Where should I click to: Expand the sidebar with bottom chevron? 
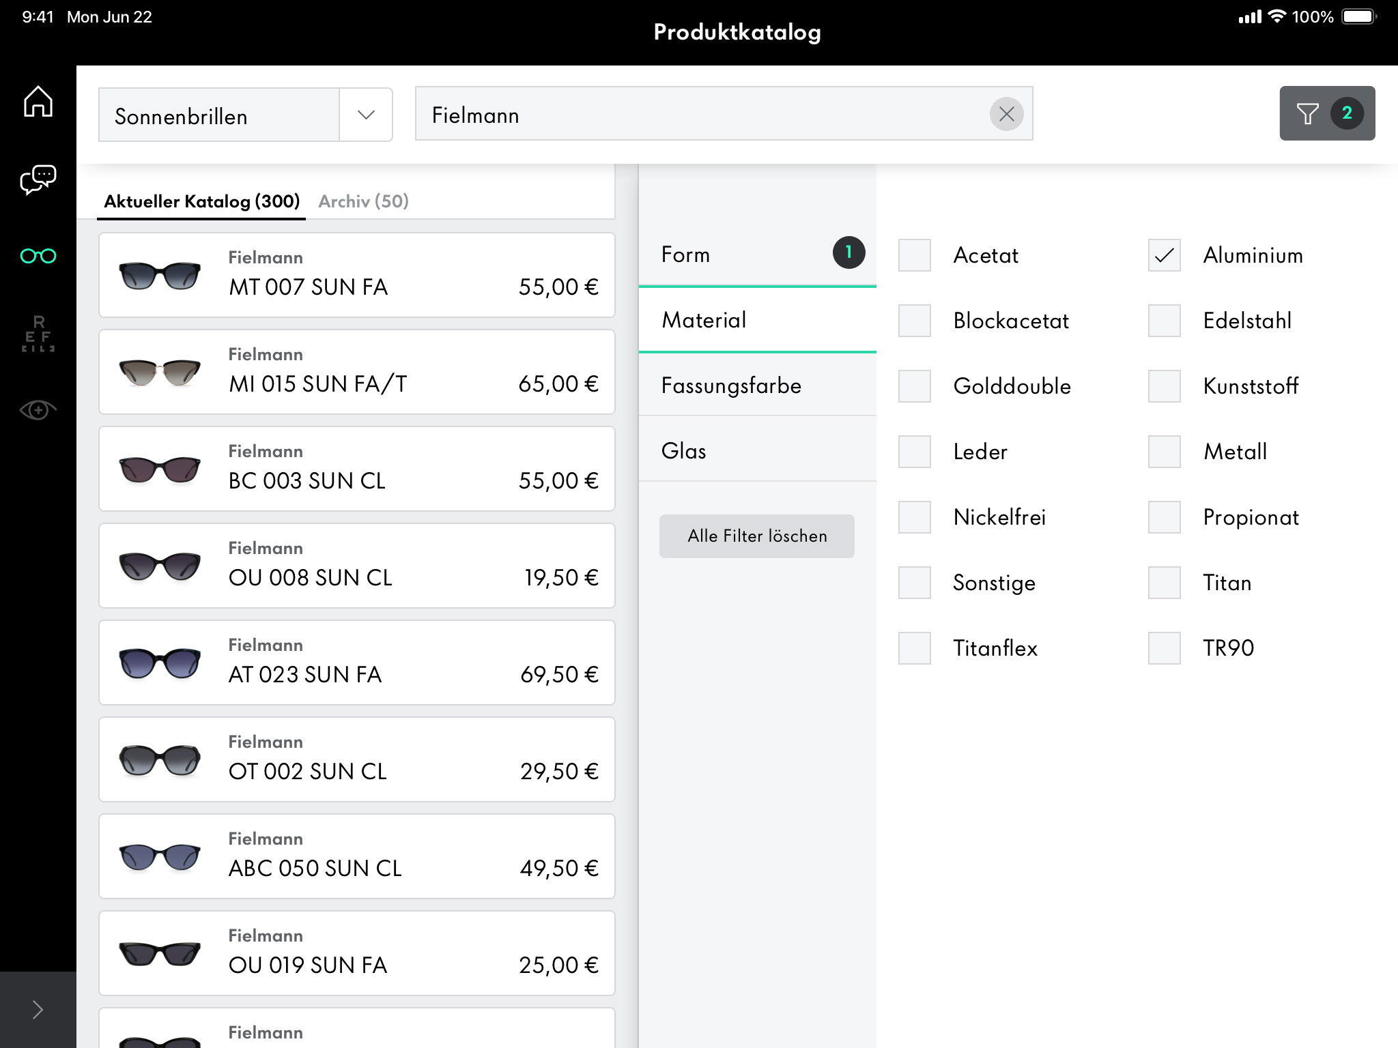point(38,1010)
